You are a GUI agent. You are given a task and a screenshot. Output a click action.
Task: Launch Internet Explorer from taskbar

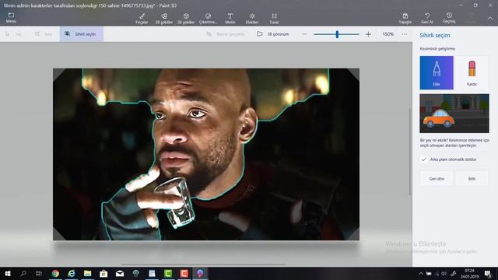(x=72, y=274)
